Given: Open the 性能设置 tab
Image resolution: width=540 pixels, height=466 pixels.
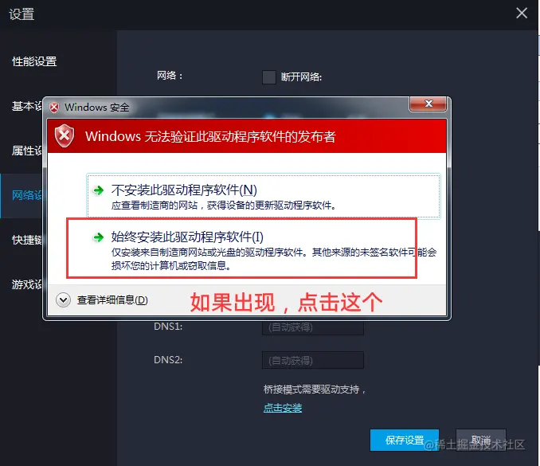Looking at the screenshot, I should (x=34, y=61).
